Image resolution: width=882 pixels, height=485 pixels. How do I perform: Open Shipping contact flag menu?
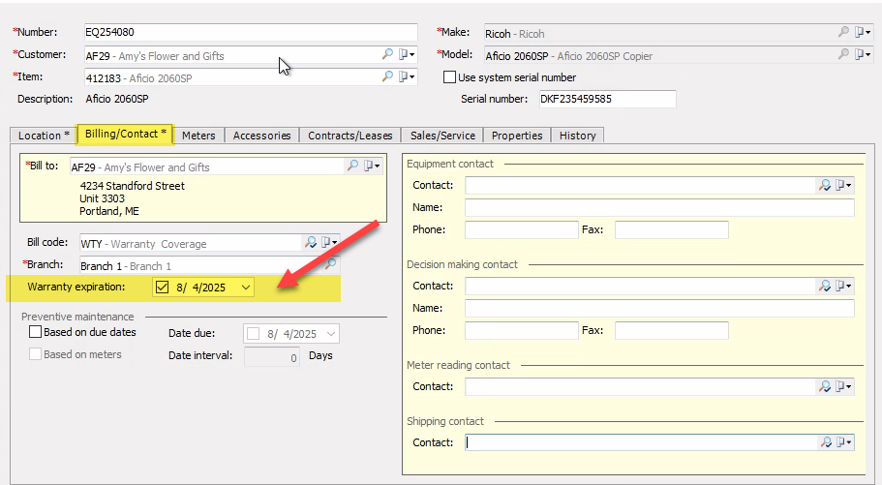843,442
